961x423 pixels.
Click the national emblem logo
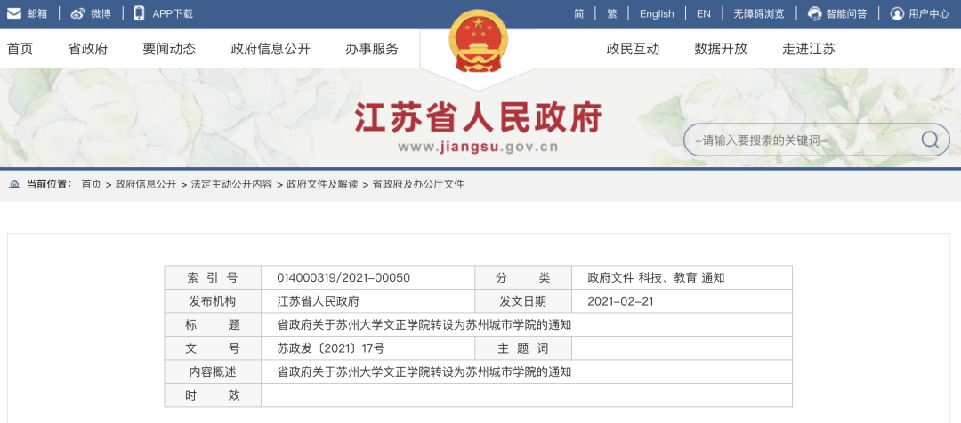click(478, 40)
